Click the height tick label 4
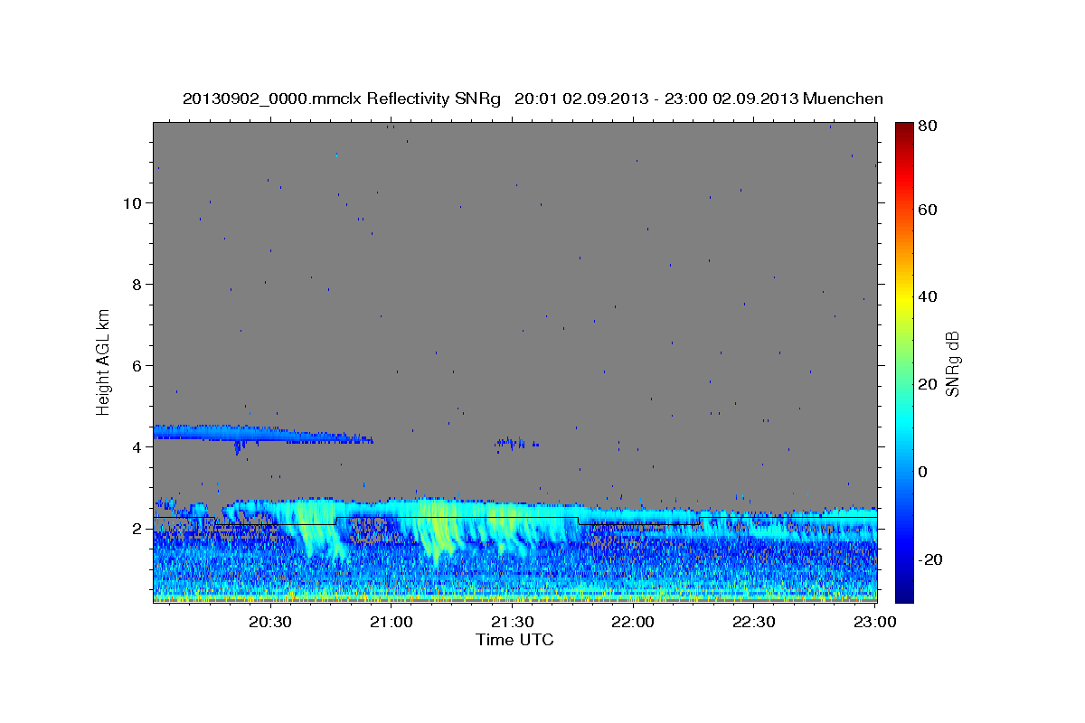 point(135,447)
